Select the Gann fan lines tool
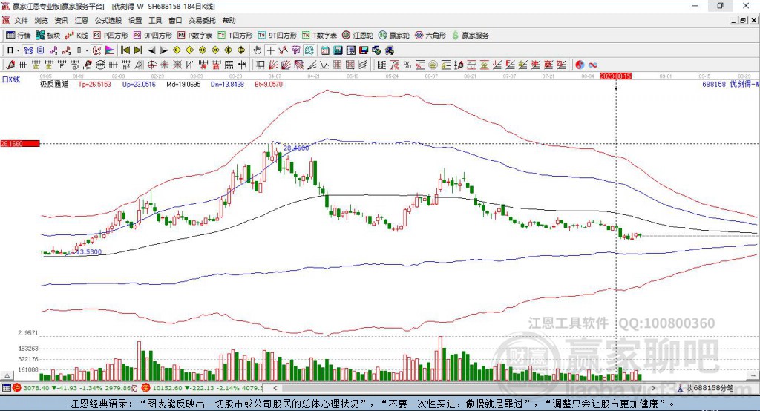 tap(273, 65)
